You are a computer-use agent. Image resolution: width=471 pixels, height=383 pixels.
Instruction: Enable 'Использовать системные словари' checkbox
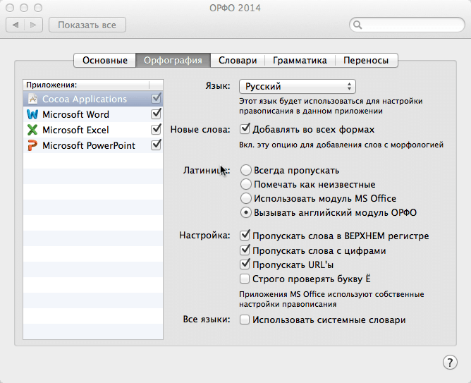[245, 320]
